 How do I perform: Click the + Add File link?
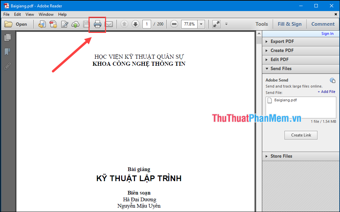(326, 92)
